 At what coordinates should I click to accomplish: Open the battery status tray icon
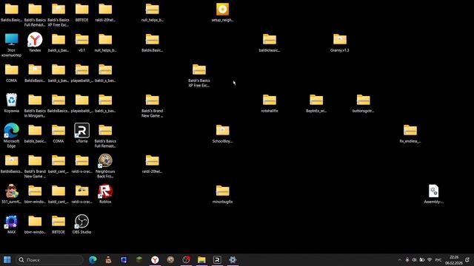(x=422, y=260)
